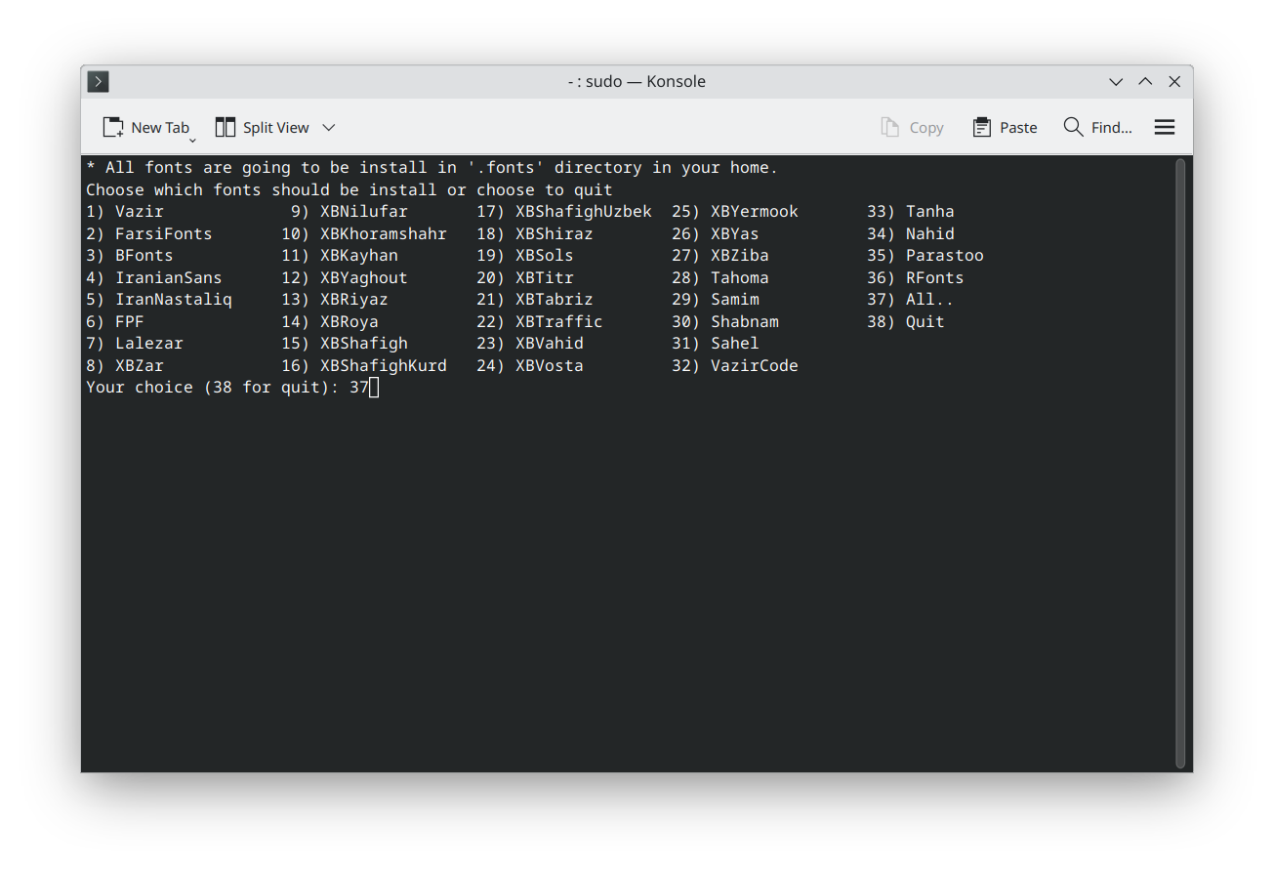
Task: Click the 'XBYermook' list entry
Action: [x=755, y=212]
